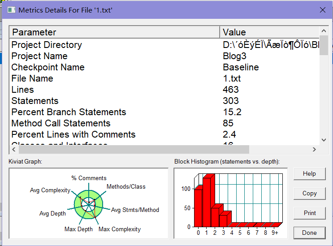Click the depth 0 histogram bar
The width and height of the screenshot is (333, 246).
(x=198, y=208)
